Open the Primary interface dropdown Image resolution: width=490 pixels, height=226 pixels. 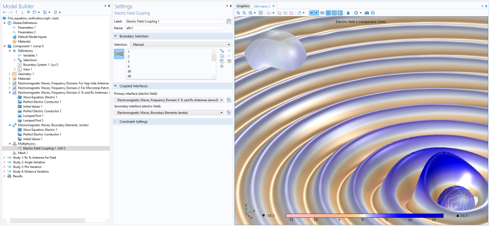point(169,100)
